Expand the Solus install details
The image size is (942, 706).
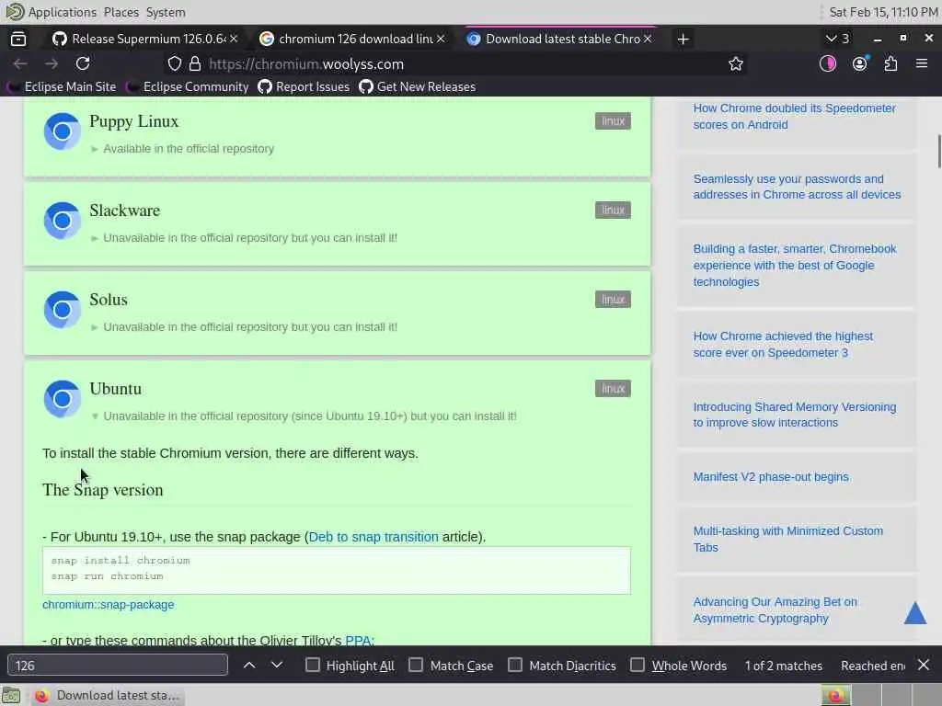[x=244, y=326]
